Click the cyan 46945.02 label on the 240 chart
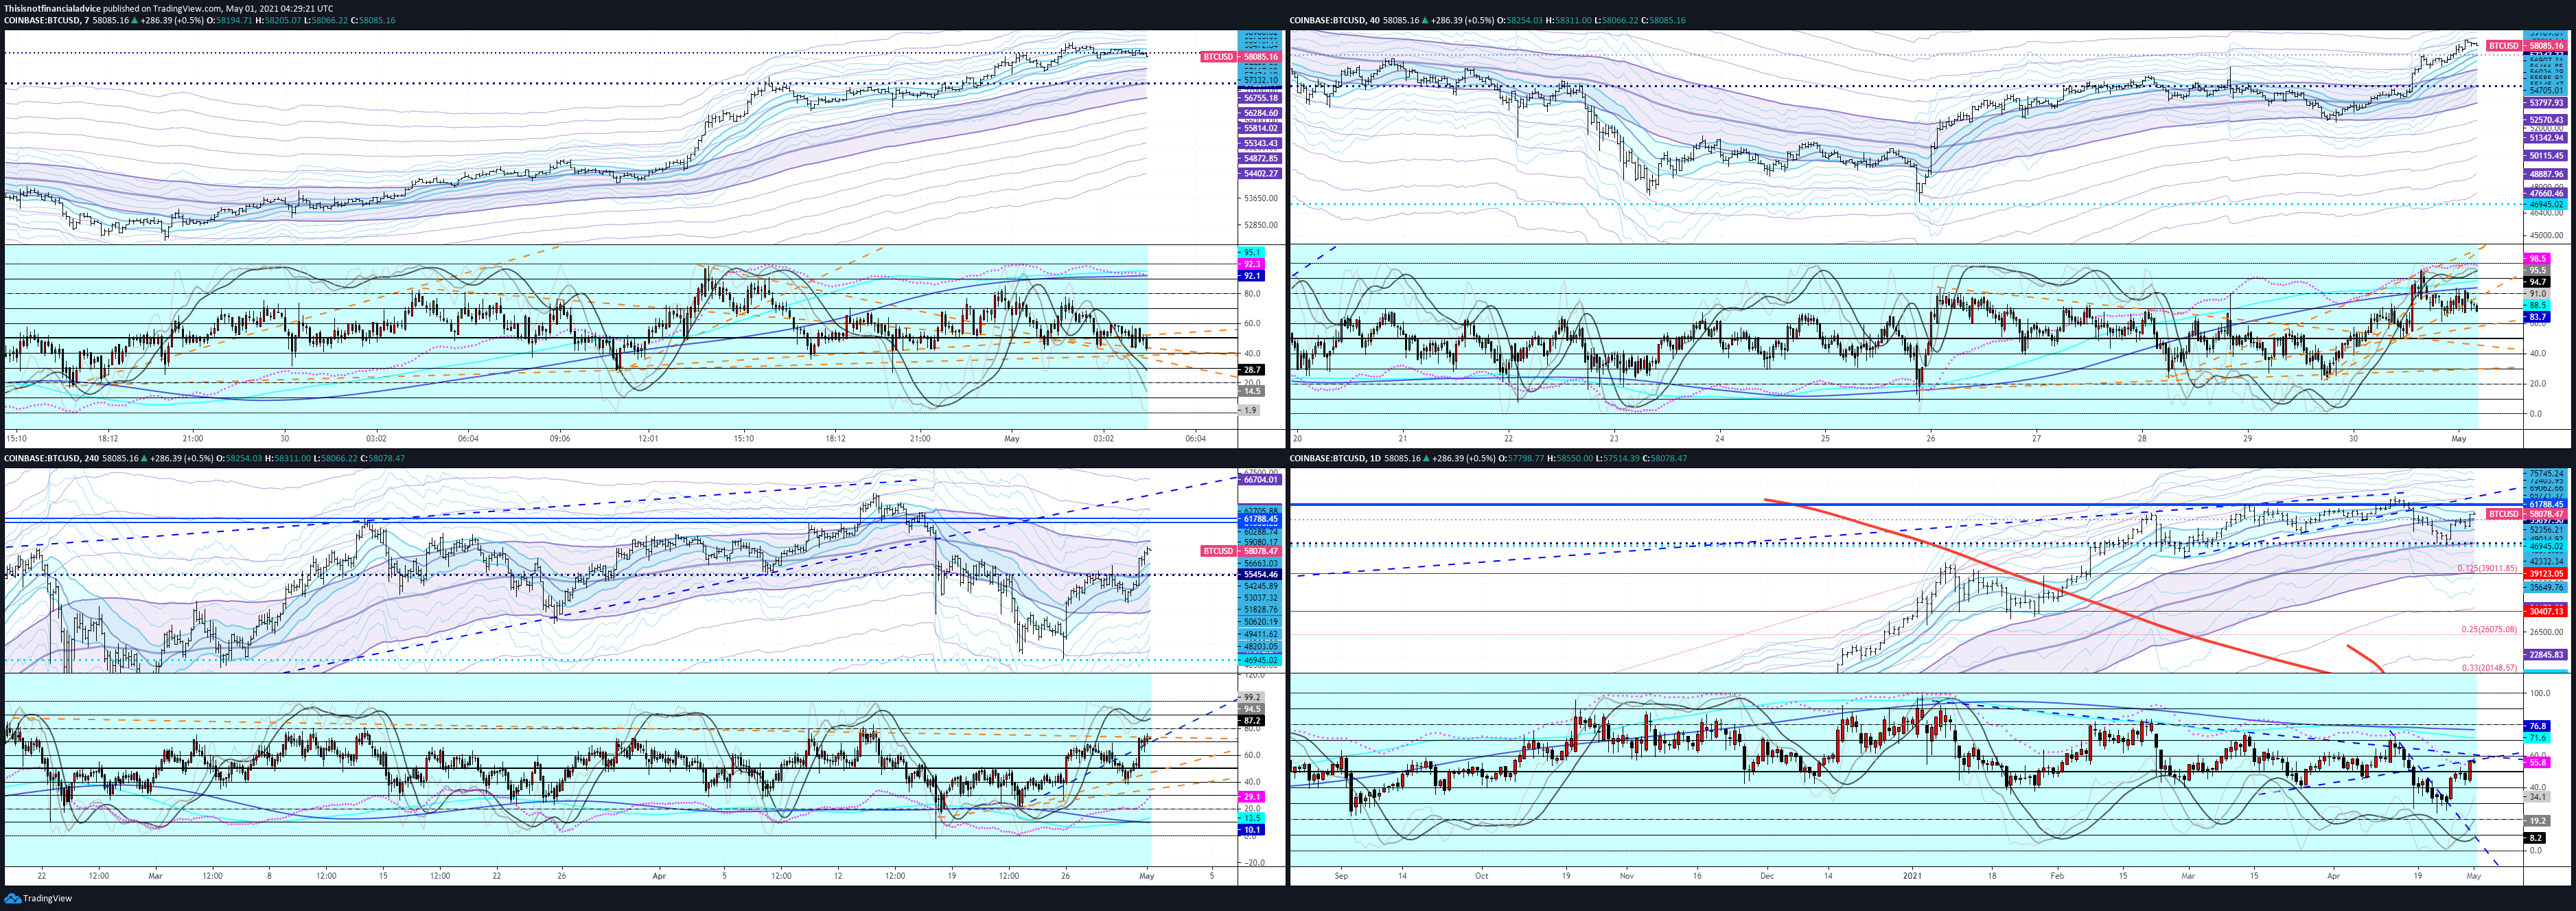The image size is (2576, 911). click(x=1260, y=660)
